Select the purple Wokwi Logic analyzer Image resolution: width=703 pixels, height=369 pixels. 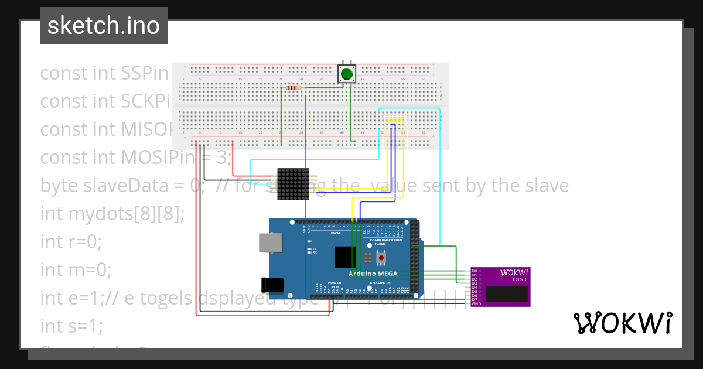(501, 287)
